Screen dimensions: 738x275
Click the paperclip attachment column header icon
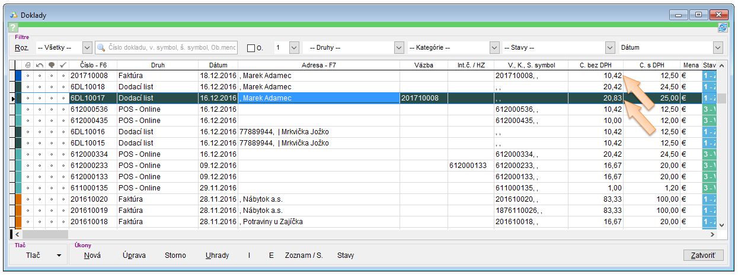[27, 65]
